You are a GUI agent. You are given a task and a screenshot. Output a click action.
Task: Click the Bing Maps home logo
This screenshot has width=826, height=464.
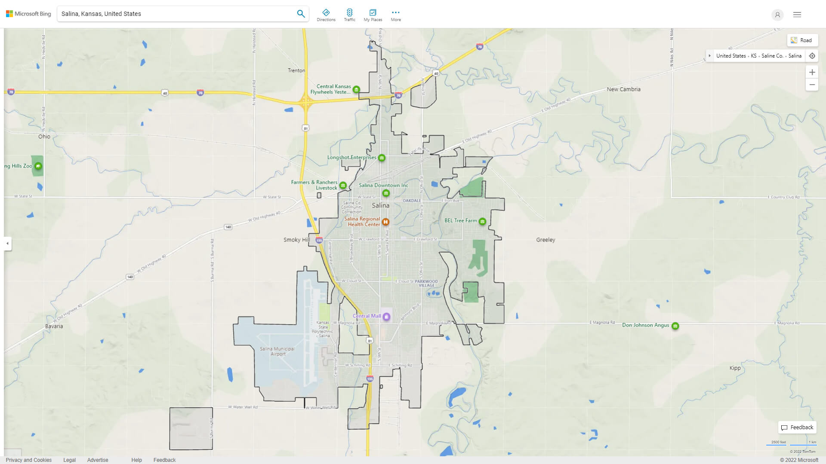(29, 14)
